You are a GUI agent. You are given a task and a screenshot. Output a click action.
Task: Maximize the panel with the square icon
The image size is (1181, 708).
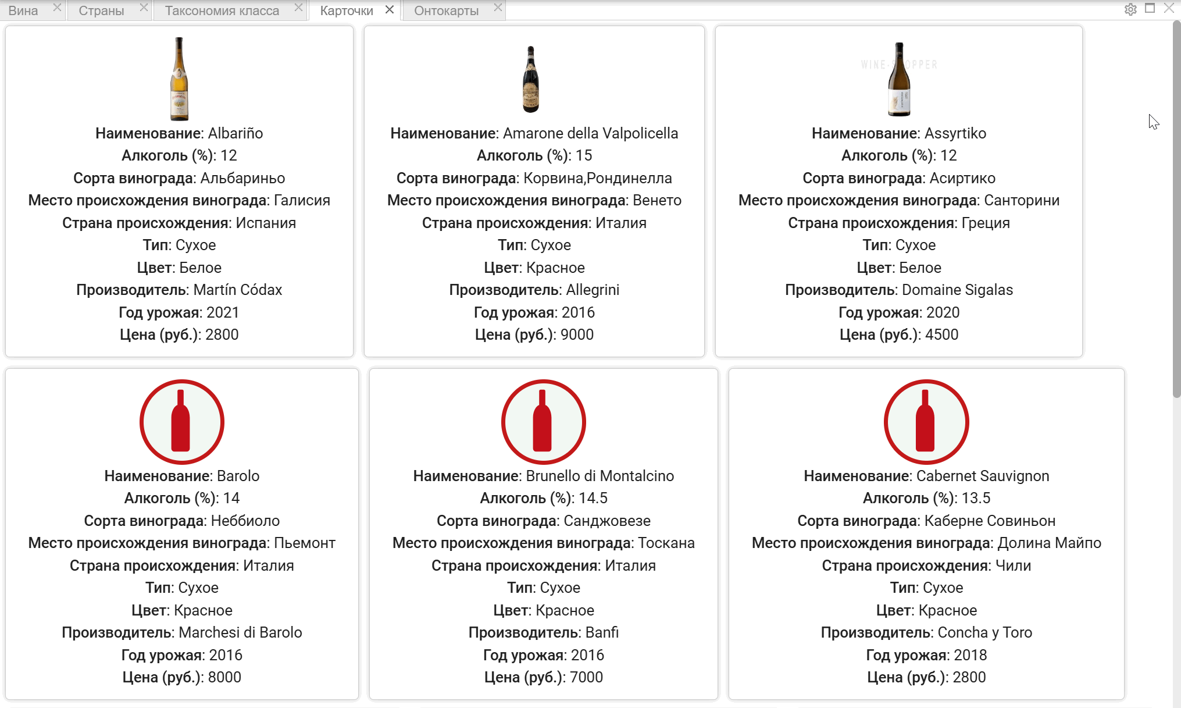(x=1150, y=8)
